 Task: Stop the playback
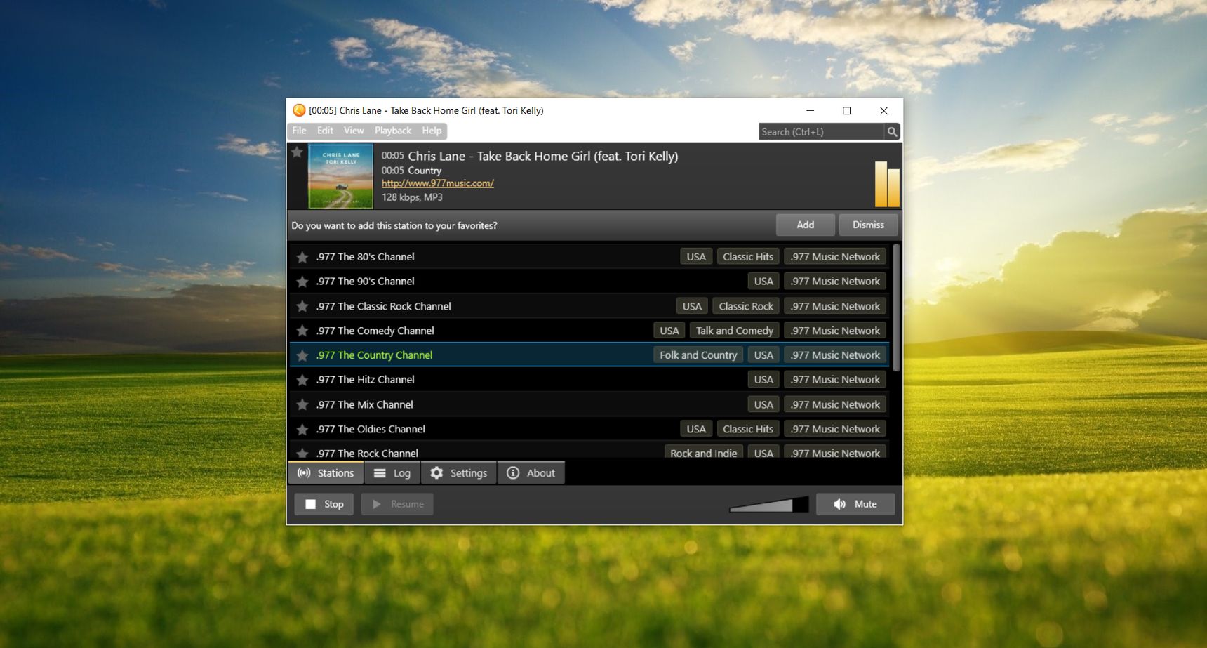(x=324, y=504)
